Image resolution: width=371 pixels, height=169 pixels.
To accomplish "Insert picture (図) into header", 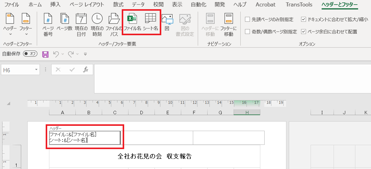I will pos(167,23).
